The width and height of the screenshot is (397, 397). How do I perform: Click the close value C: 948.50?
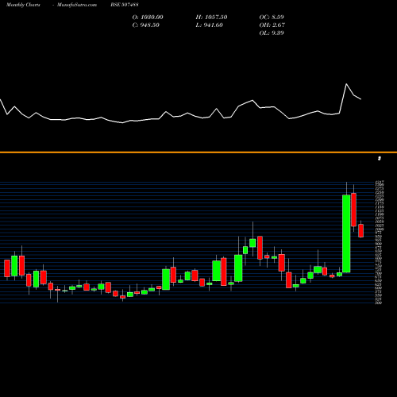point(146,25)
